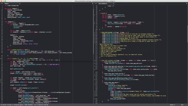
Task: Go to previous tab in right pane
Action: coord(95,4)
